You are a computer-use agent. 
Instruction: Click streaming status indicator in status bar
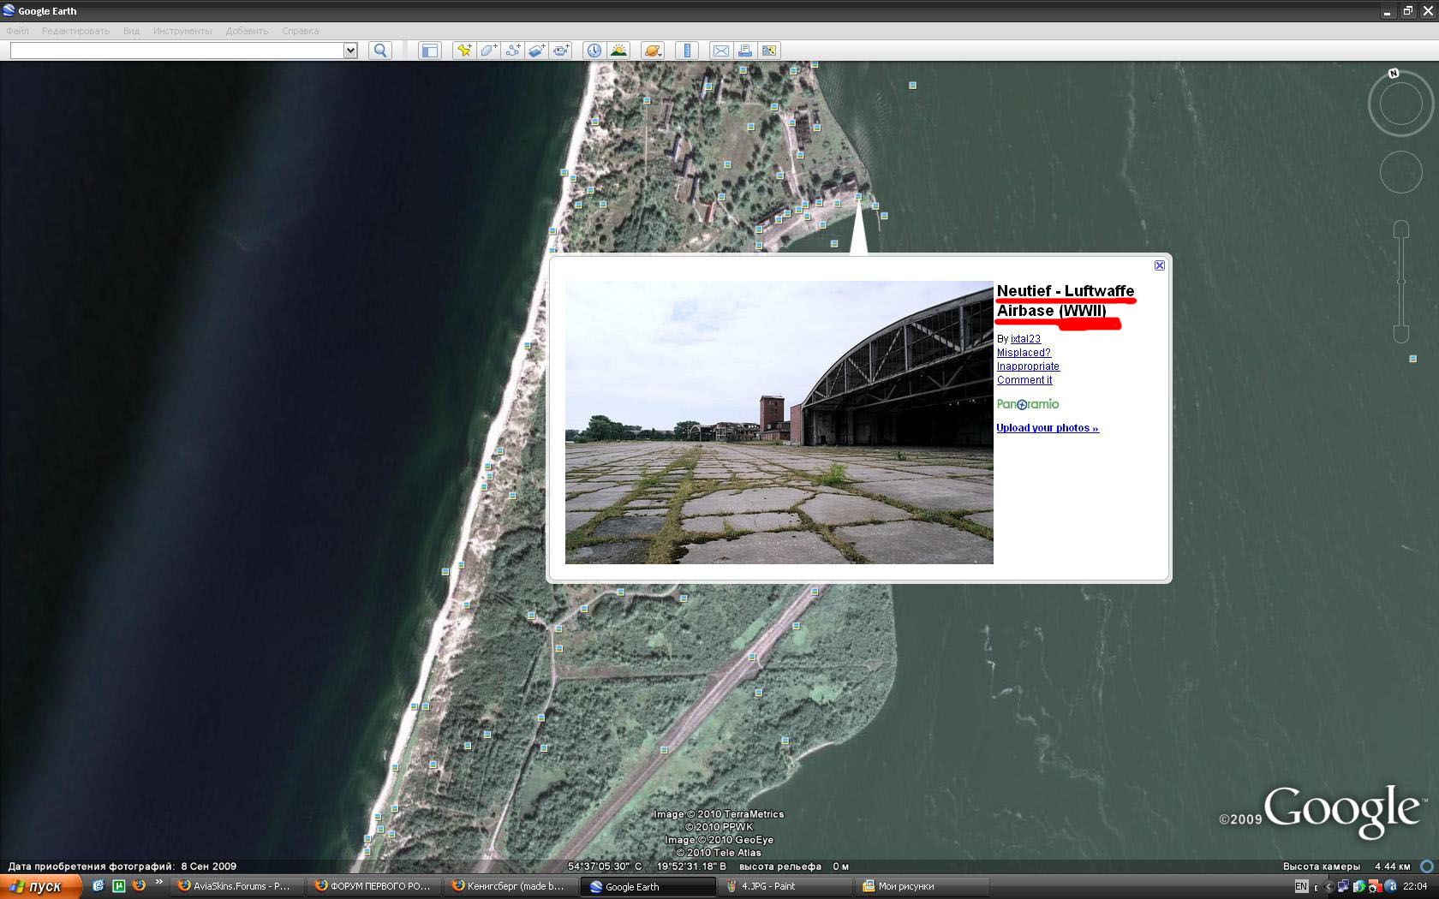coord(1427,866)
